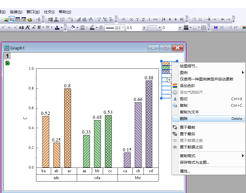Click the paint bucket fill color swatch
This screenshot has height=193, width=246.
click(x=73, y=27)
